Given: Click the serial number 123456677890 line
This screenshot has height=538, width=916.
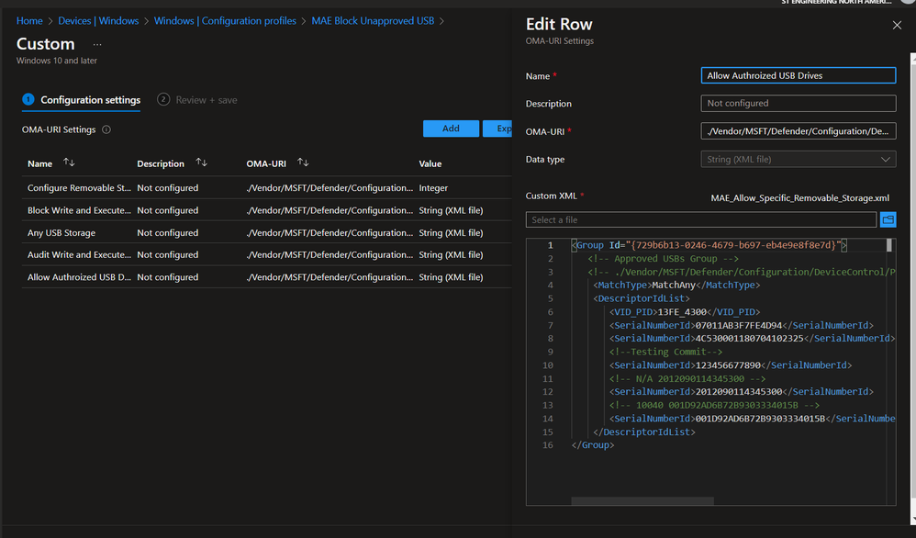Looking at the screenshot, I should click(x=731, y=365).
